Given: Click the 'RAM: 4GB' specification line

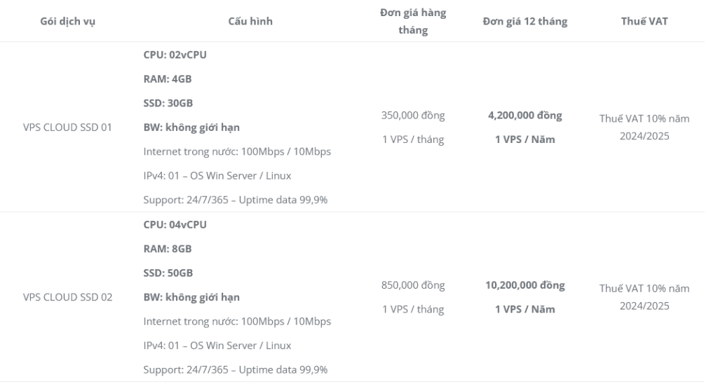Looking at the screenshot, I should [168, 78].
